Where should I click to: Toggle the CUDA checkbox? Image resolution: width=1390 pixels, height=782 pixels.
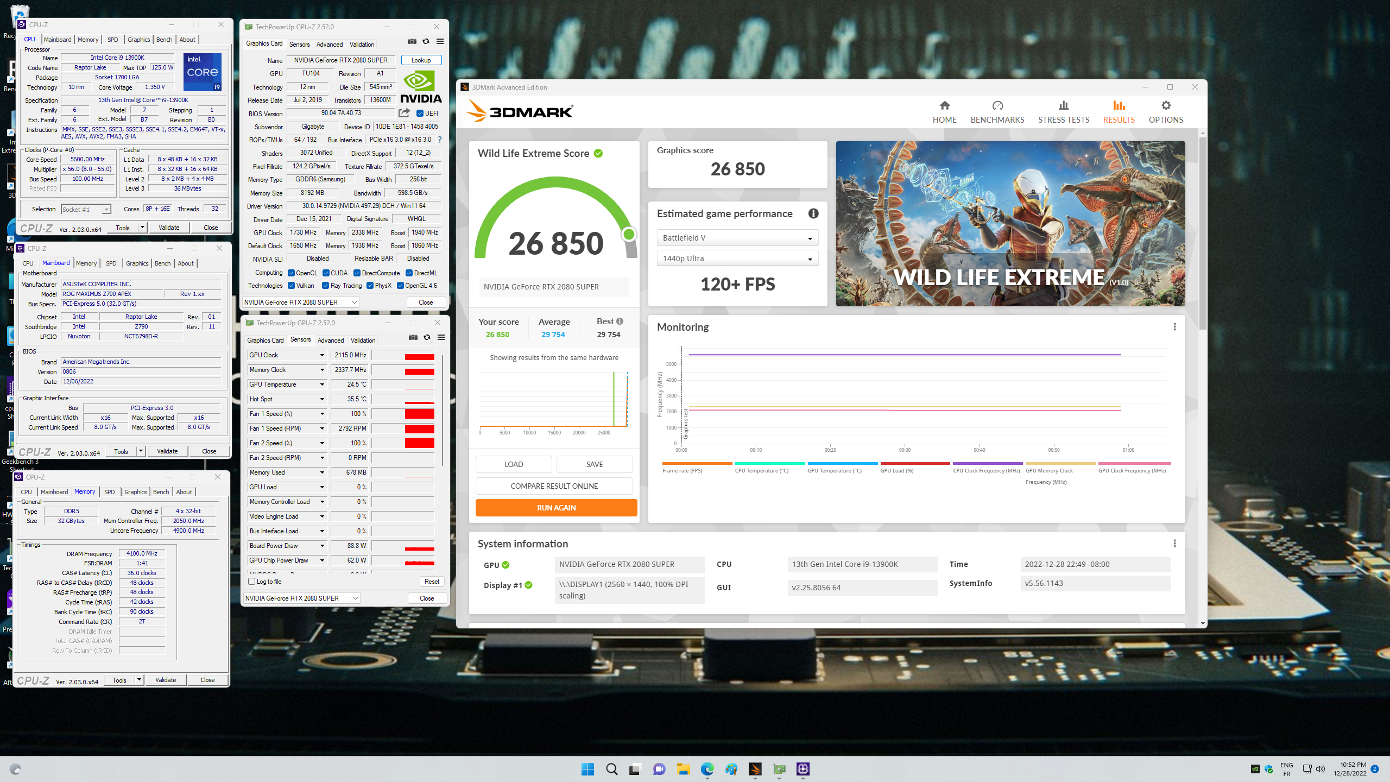click(x=326, y=273)
